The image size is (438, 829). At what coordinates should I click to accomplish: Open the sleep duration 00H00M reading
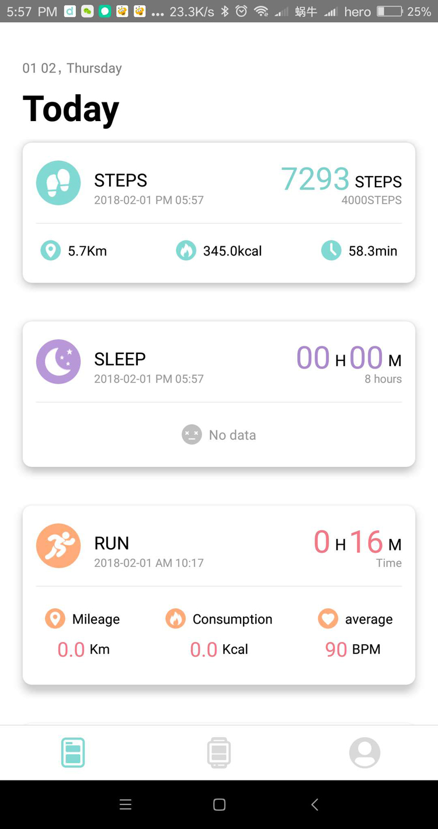[x=349, y=357]
